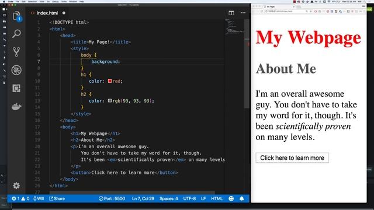Click the 'My Page!' title text in code
The height and width of the screenshot is (210, 374).
(x=99, y=42)
